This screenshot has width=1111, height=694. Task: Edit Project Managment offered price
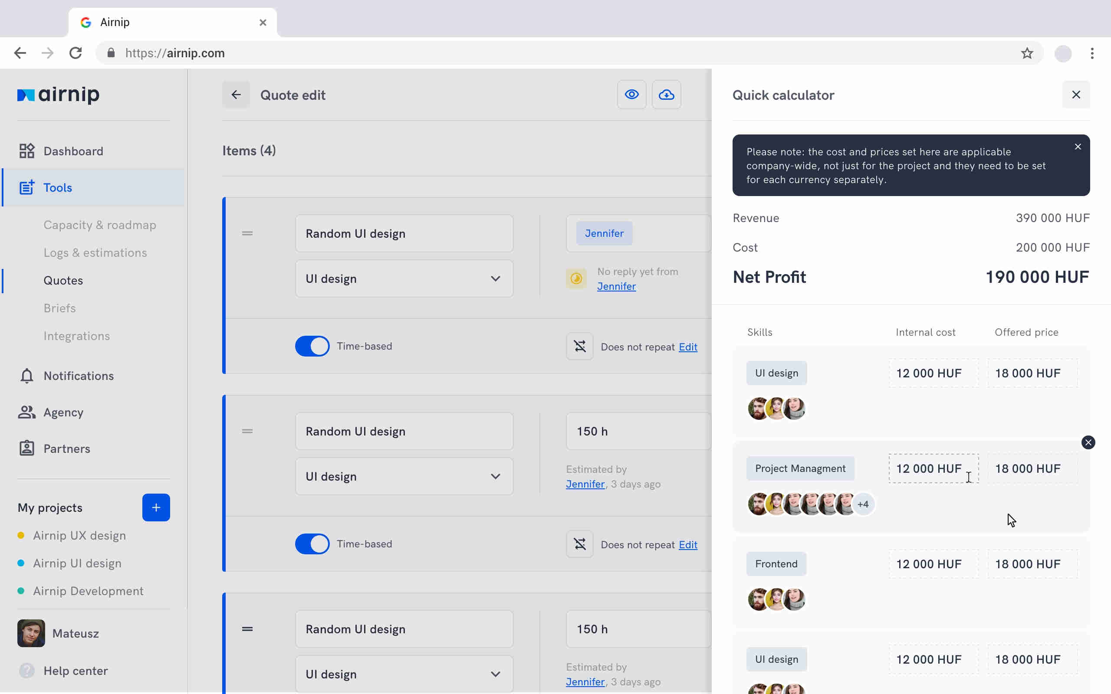click(1032, 468)
